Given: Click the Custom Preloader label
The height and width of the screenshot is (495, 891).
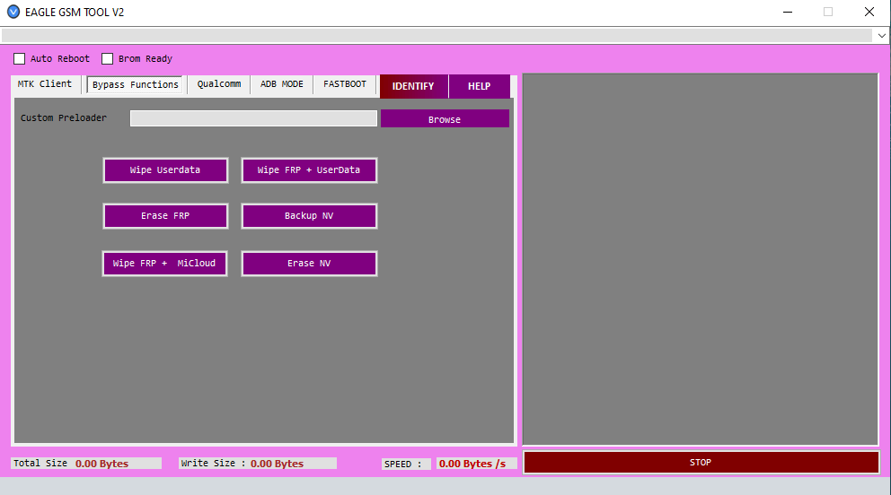Looking at the screenshot, I should (x=64, y=118).
